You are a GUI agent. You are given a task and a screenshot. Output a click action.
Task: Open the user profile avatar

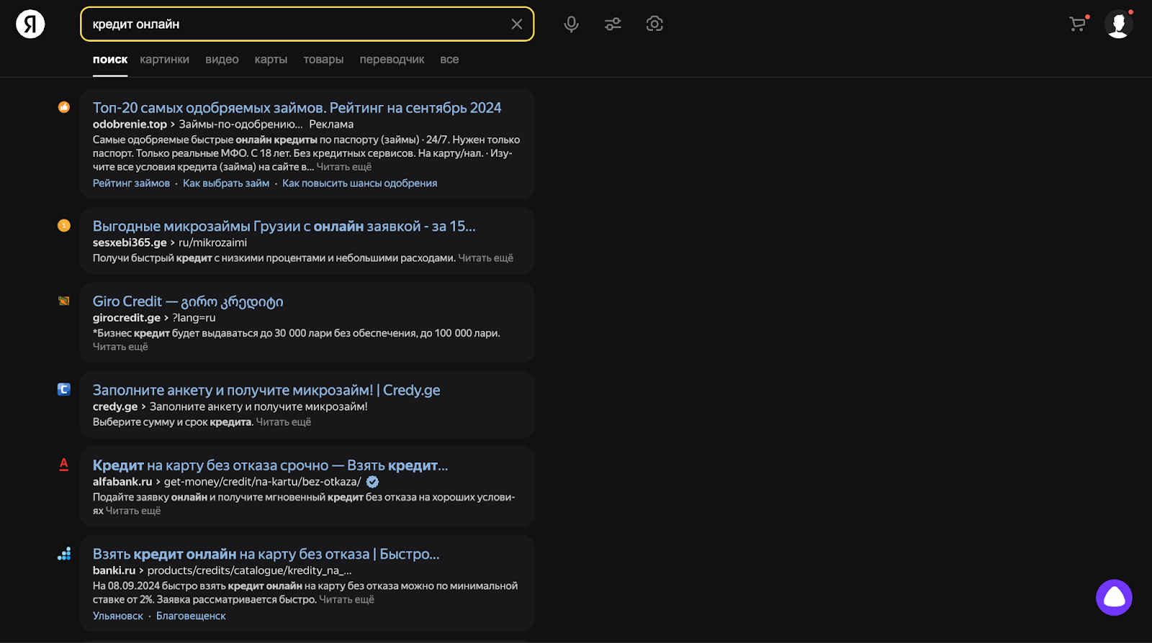click(1118, 24)
